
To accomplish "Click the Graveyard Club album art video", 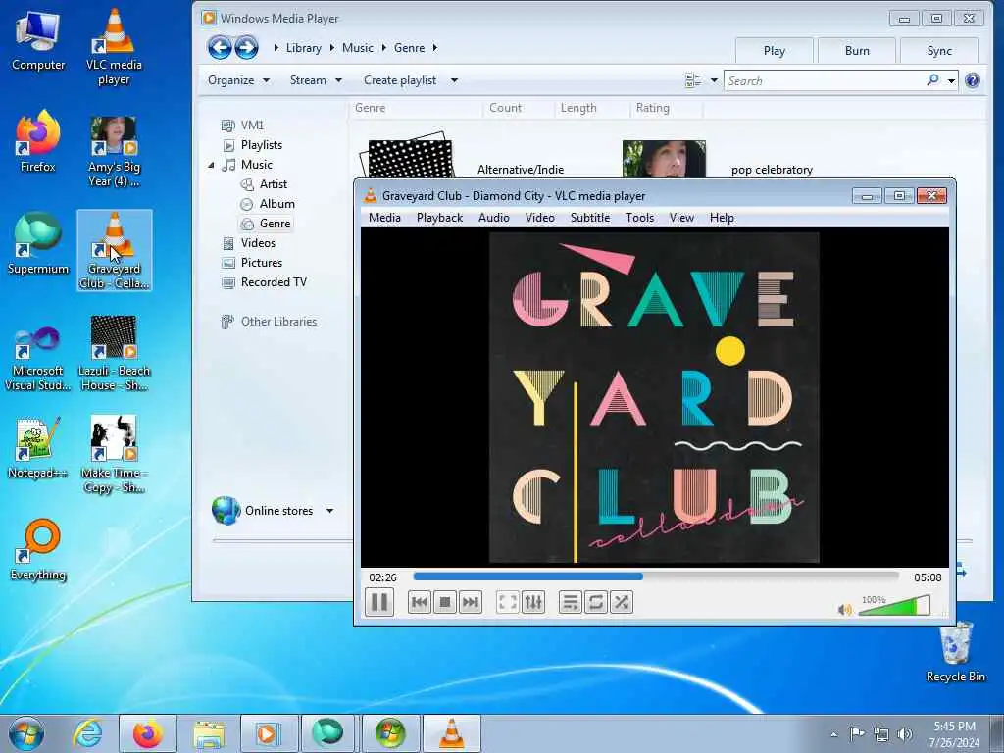I will tap(654, 398).
